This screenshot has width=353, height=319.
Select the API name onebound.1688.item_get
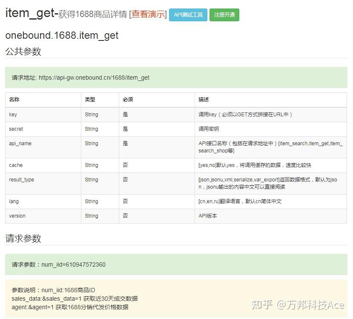pyautogui.click(x=61, y=36)
